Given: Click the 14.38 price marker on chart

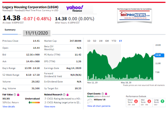Looking at the screenshot, I should click(159, 55).
